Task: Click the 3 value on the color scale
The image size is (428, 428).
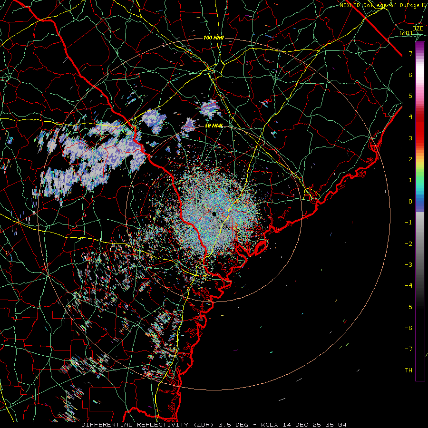Action: pyautogui.click(x=410, y=138)
